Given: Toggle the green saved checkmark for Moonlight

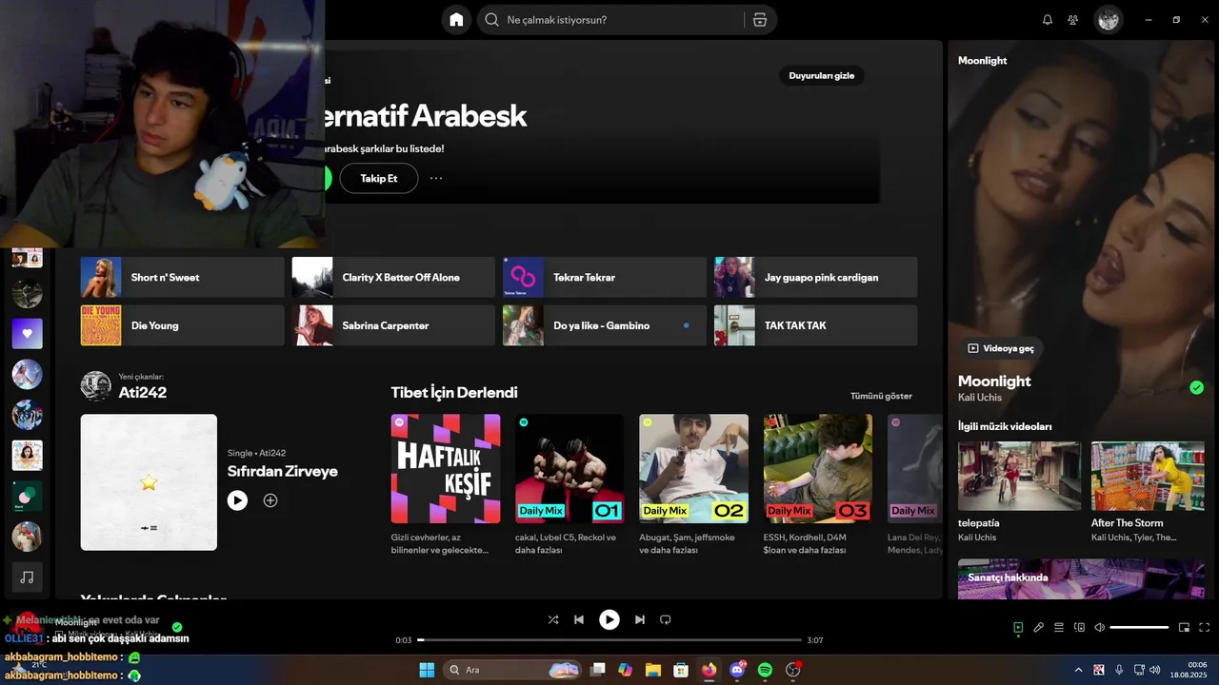Looking at the screenshot, I should (x=1196, y=387).
